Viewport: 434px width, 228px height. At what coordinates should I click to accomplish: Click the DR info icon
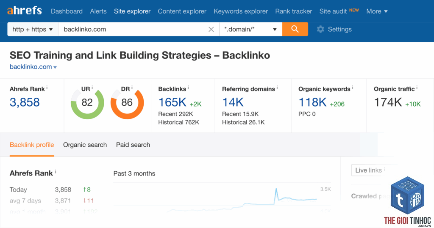point(132,88)
